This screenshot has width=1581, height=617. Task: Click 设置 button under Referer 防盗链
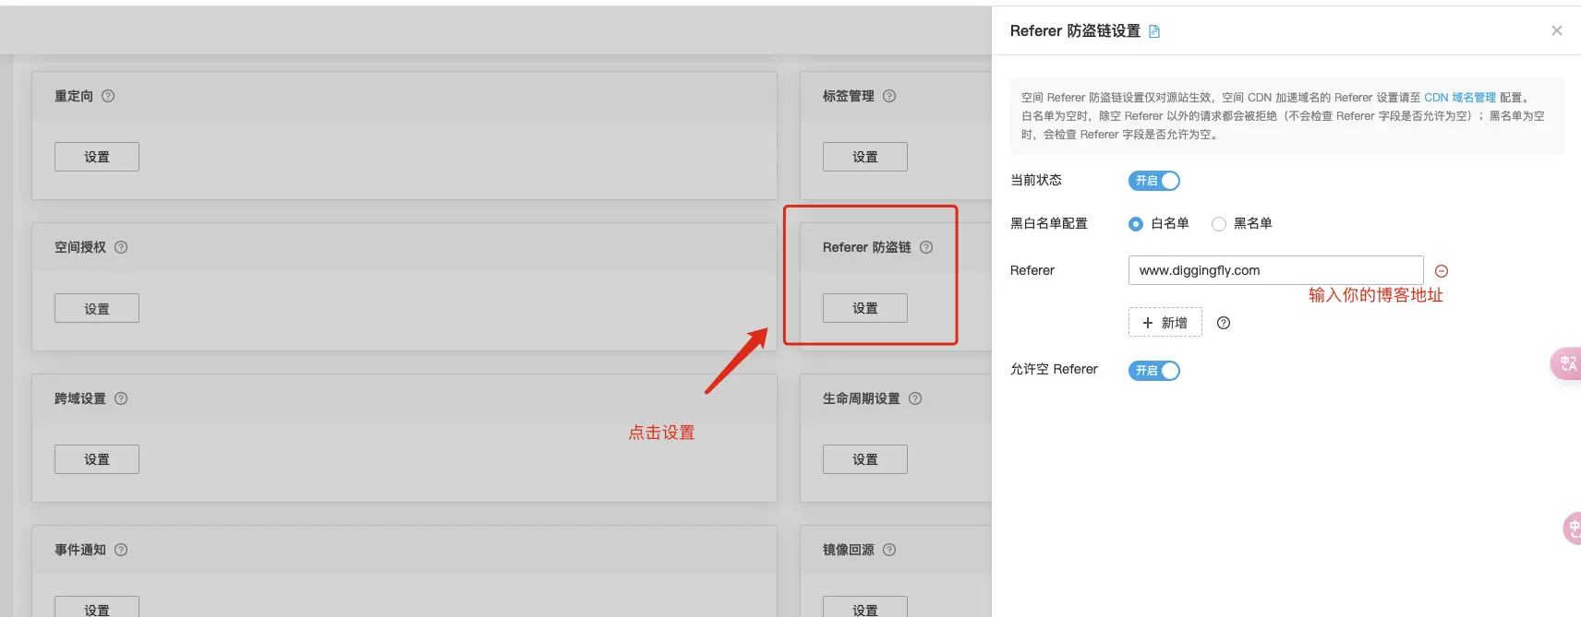click(x=865, y=308)
